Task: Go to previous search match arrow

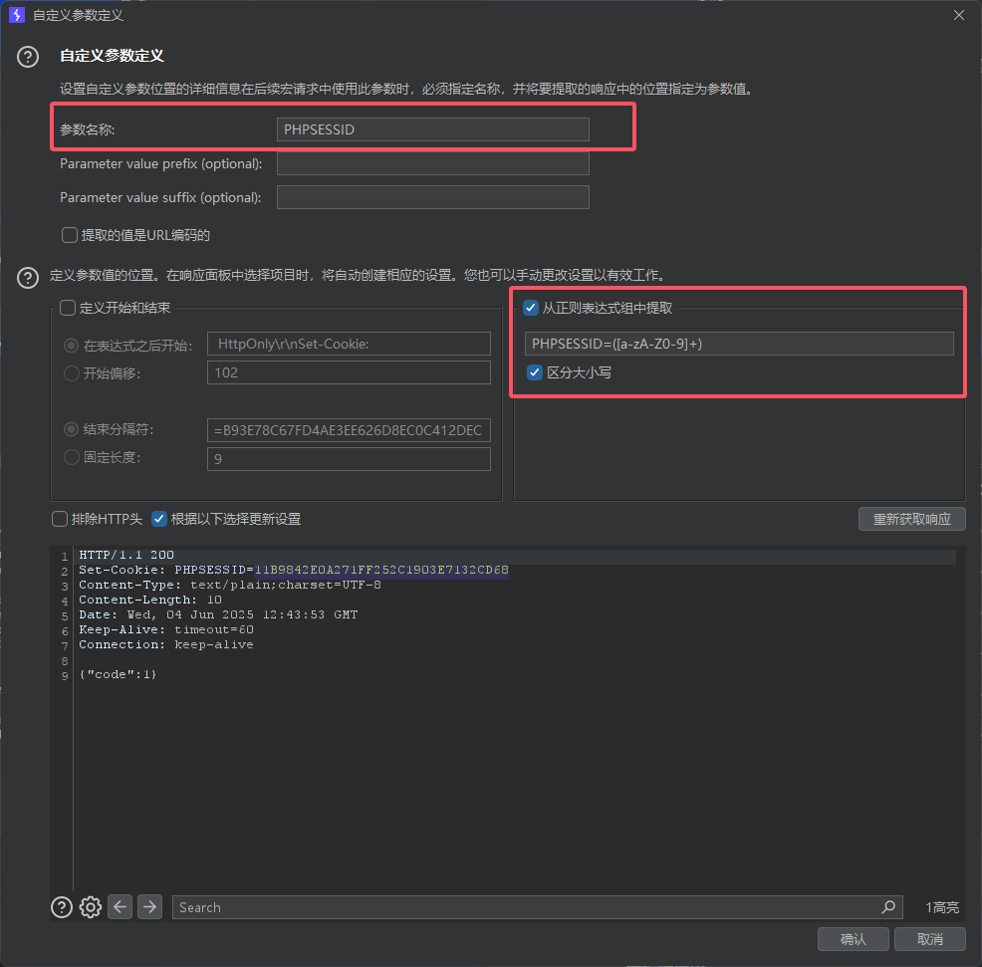Action: pyautogui.click(x=121, y=906)
